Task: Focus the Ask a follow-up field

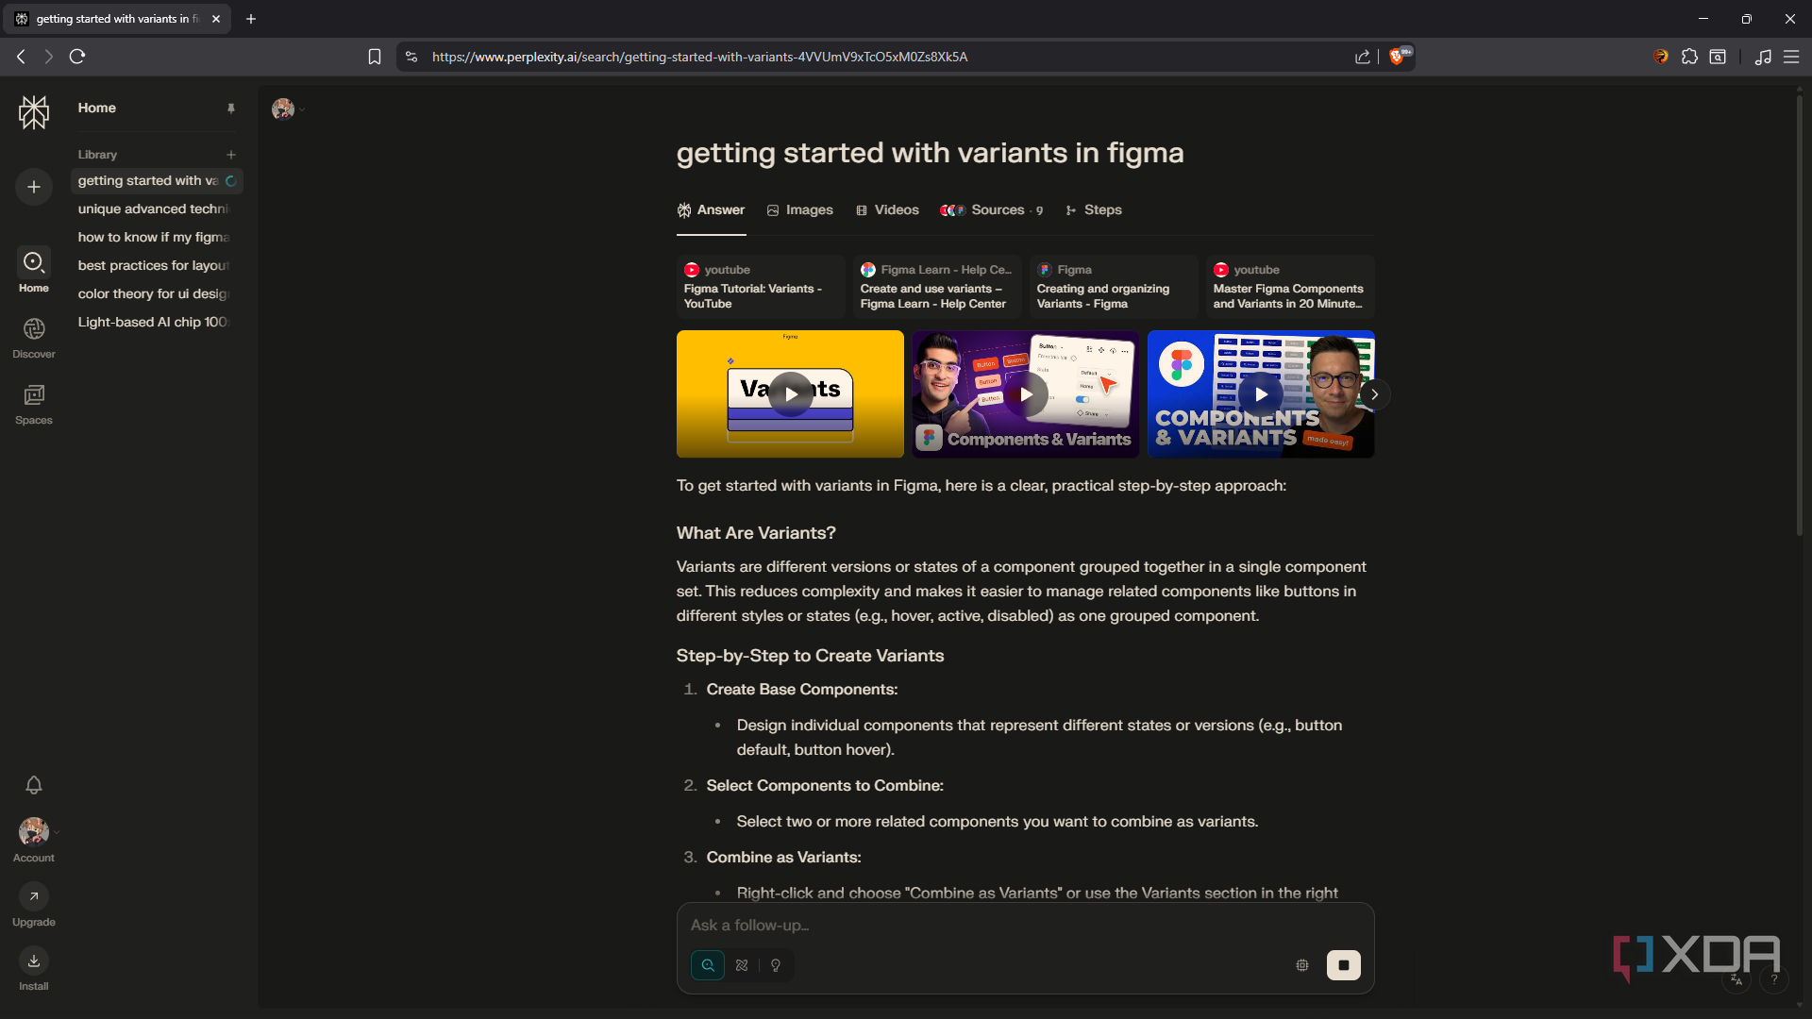Action: [x=1025, y=926]
